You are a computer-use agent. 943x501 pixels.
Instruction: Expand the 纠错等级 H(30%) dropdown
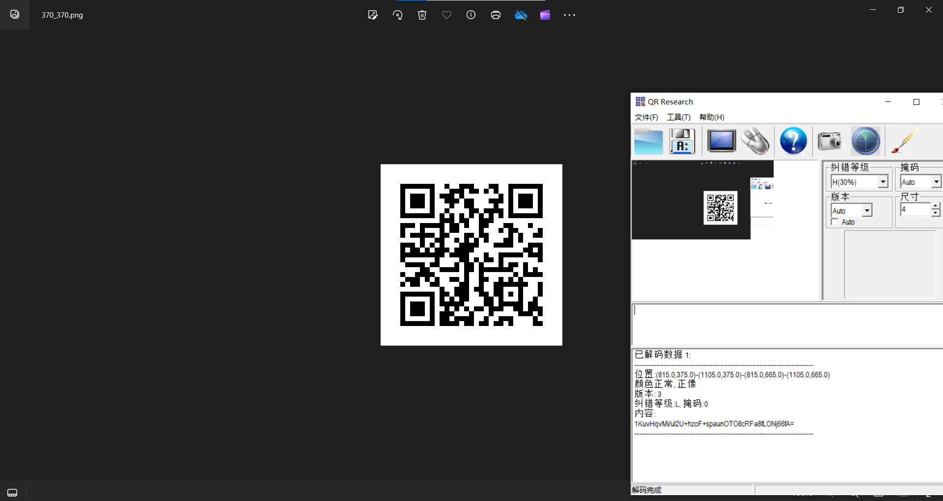tap(883, 182)
